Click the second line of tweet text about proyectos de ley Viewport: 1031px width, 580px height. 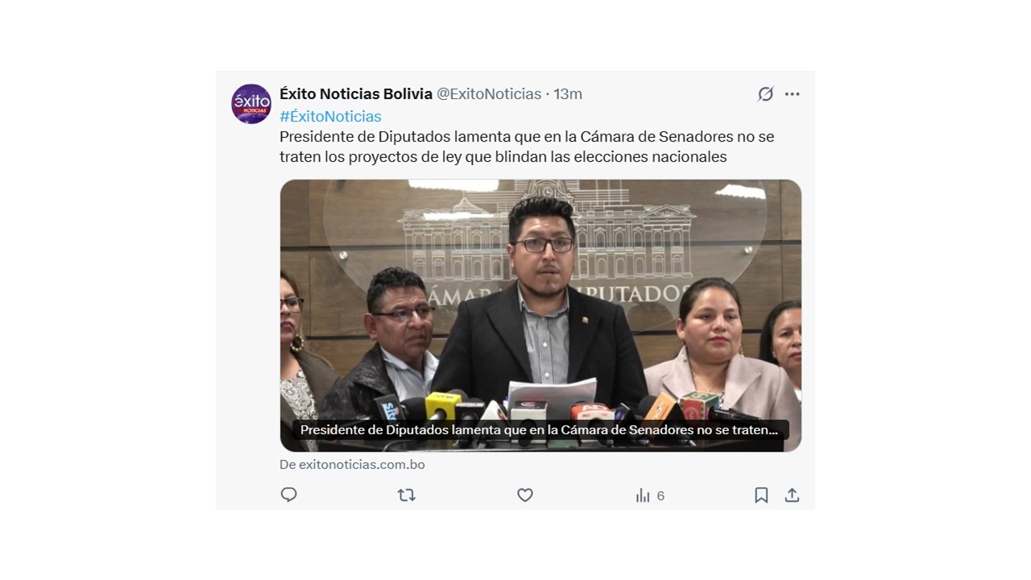tap(503, 157)
